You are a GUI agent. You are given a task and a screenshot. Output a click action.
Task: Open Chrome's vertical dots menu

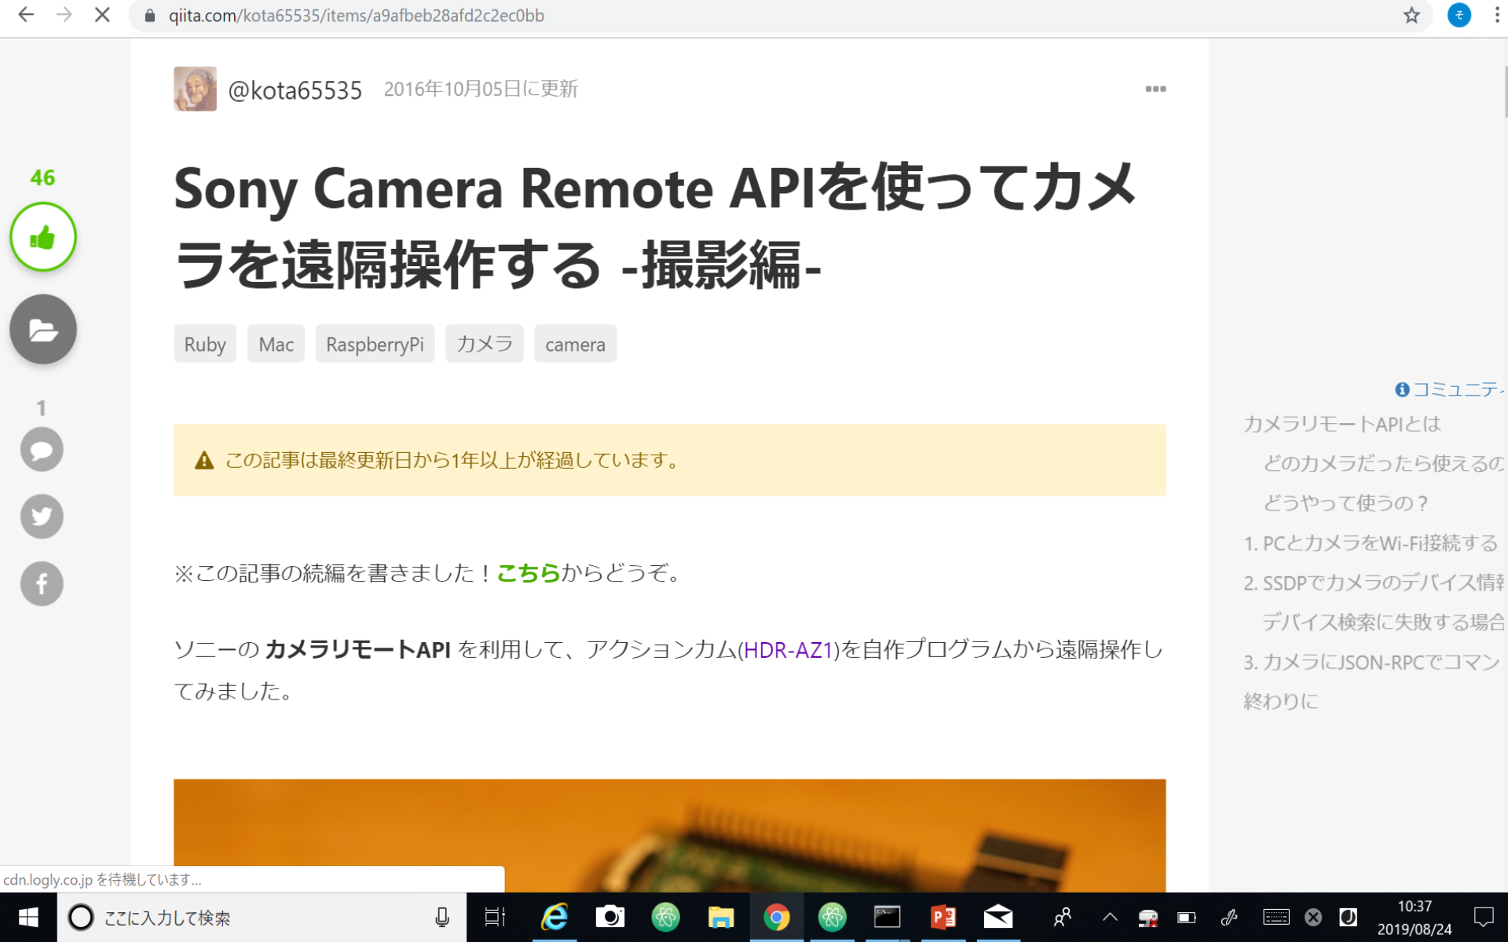click(x=1496, y=16)
